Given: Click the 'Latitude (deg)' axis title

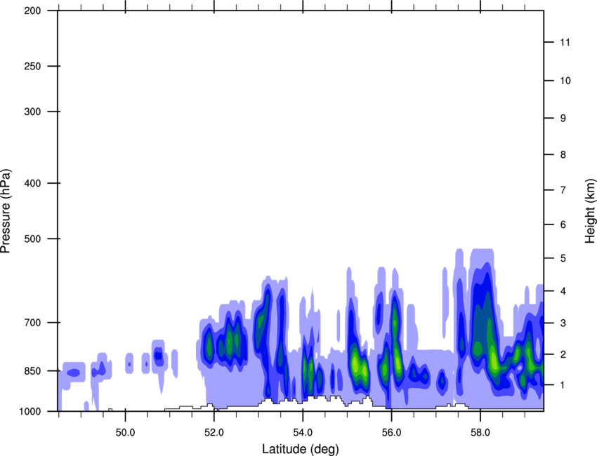Looking at the screenshot, I should click(x=300, y=449).
